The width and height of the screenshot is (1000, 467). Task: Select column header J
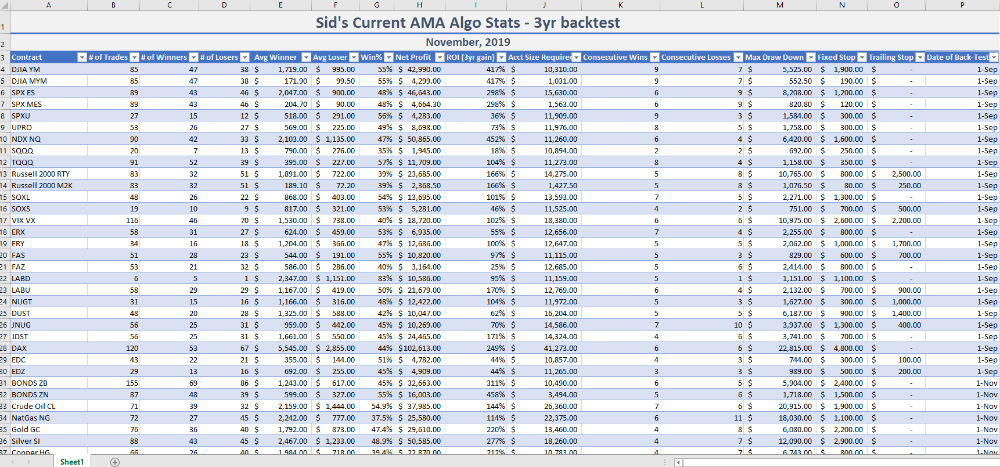tap(544, 5)
